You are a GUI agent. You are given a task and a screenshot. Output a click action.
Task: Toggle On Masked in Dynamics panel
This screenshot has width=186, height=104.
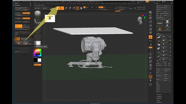point(18,13)
